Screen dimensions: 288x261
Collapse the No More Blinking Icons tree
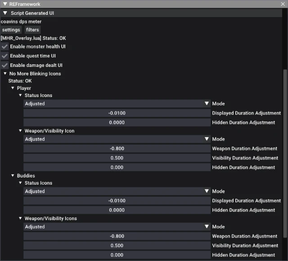(x=5, y=74)
